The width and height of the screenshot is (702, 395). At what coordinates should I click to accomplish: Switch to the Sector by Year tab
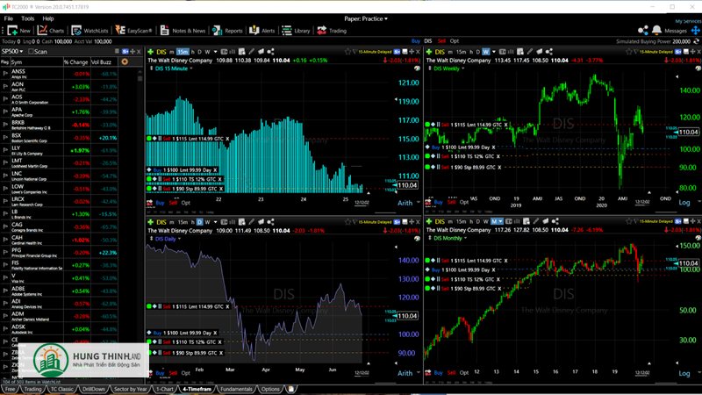click(130, 389)
